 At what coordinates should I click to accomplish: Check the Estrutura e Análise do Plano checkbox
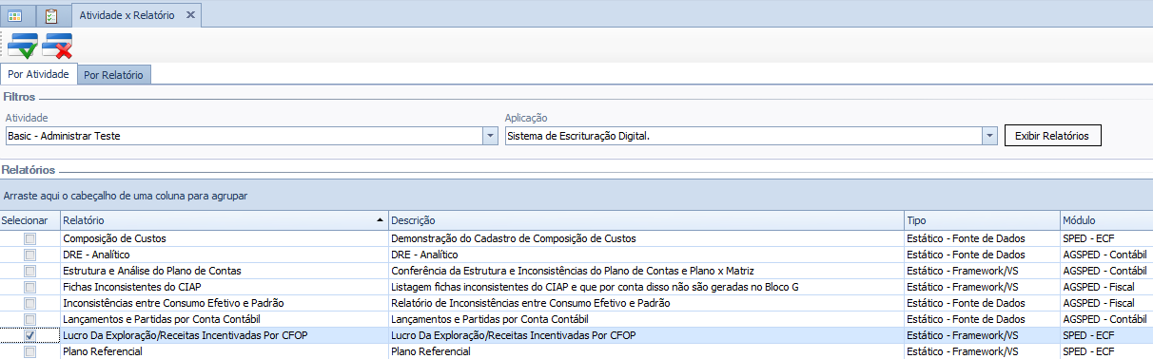pyautogui.click(x=29, y=271)
